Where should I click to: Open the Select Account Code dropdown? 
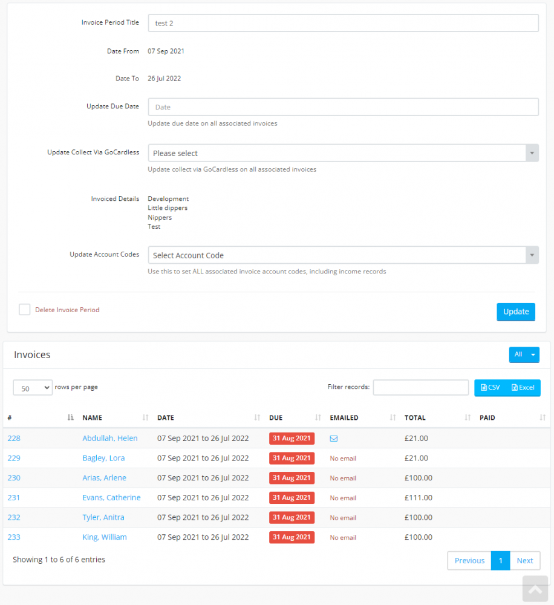[x=342, y=255]
